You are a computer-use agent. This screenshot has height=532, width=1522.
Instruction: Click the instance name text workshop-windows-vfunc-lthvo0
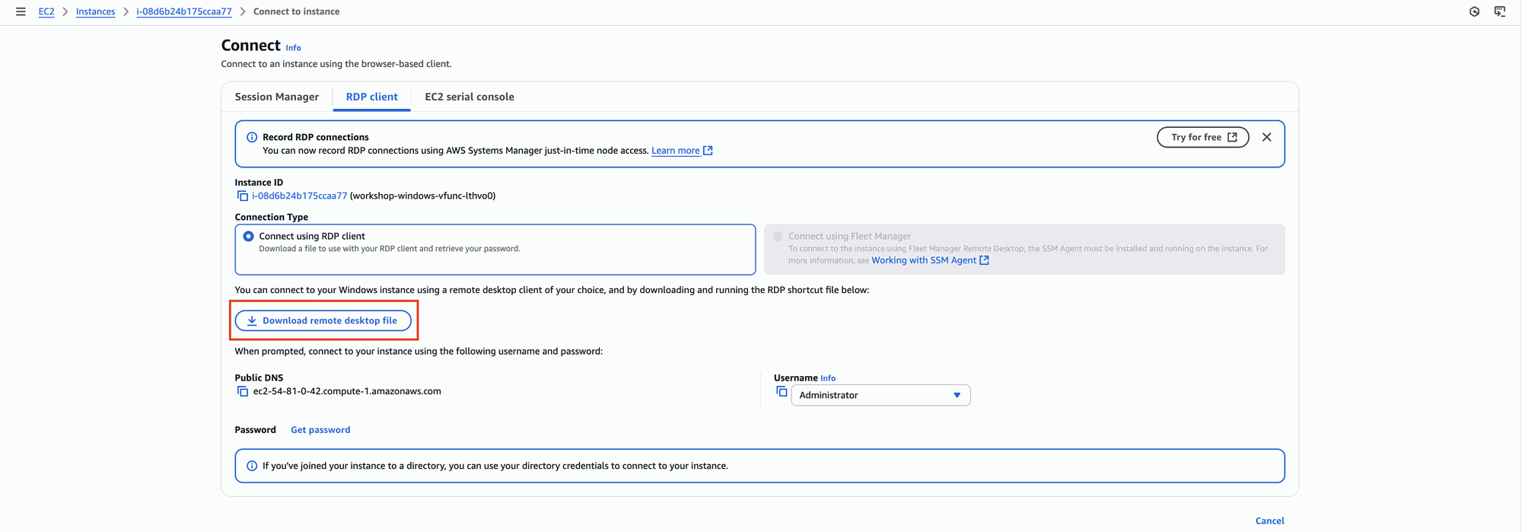(422, 196)
